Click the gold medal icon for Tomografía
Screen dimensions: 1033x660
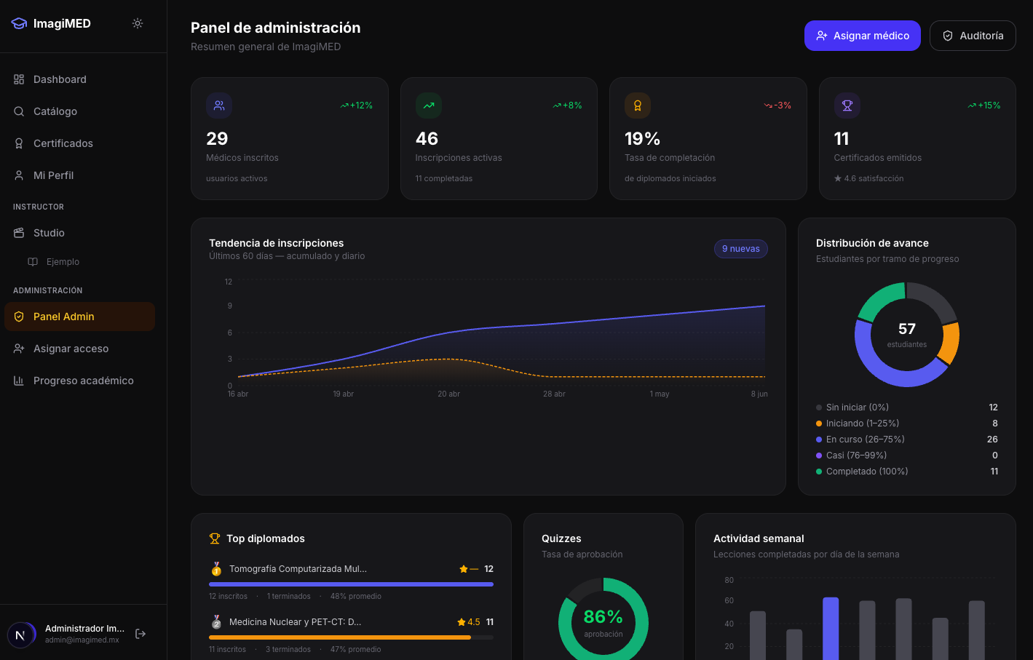coord(216,569)
